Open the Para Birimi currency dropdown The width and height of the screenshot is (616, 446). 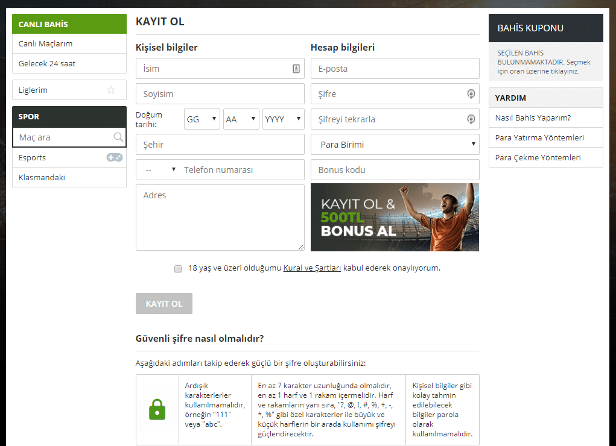[395, 145]
